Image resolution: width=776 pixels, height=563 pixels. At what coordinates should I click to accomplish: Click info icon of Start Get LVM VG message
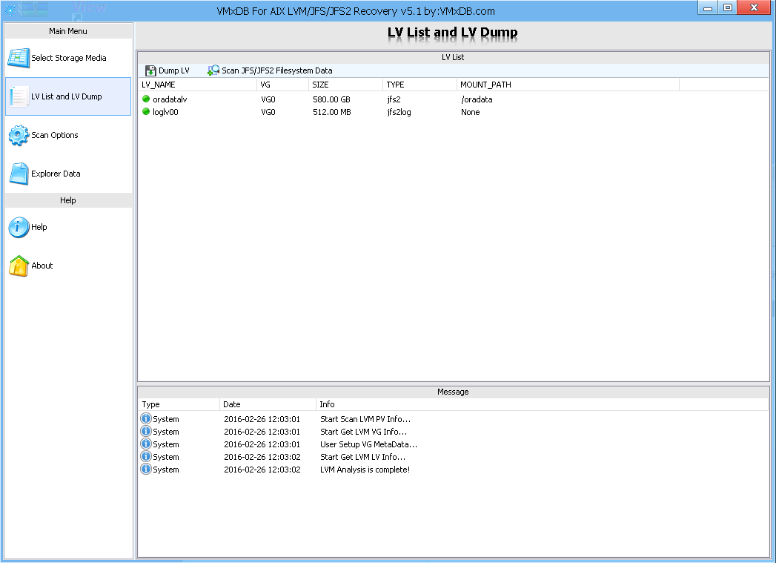pyautogui.click(x=145, y=431)
